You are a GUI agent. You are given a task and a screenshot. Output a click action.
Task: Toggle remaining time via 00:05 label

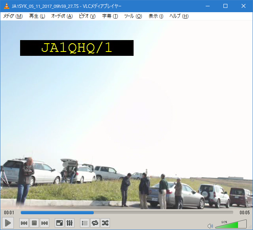point(245,213)
